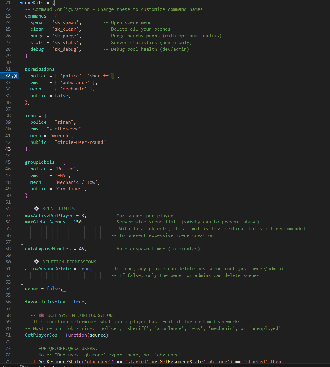Click the GetPlayerJob identifier
The height and width of the screenshot is (367, 330).
click(x=41, y=335)
